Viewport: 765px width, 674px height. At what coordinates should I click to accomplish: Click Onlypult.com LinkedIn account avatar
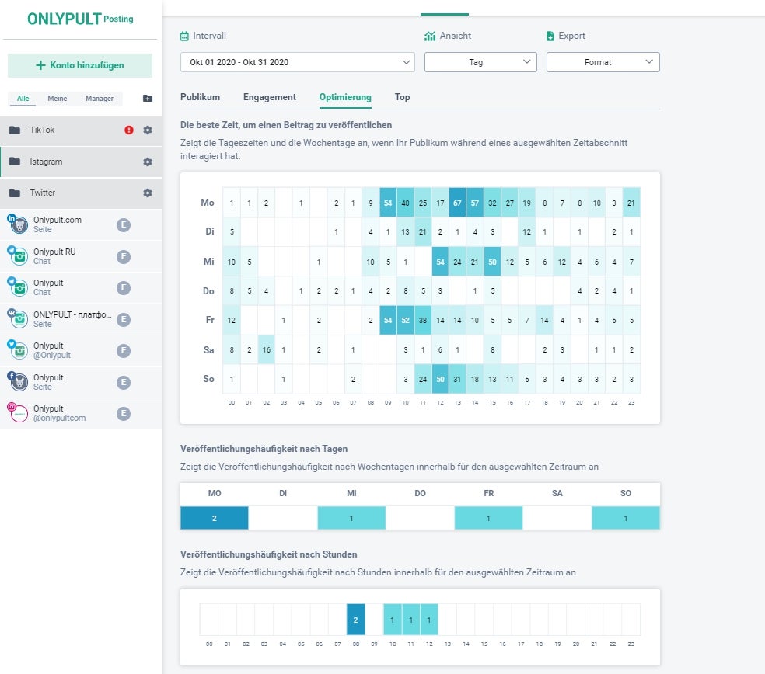tap(18, 224)
